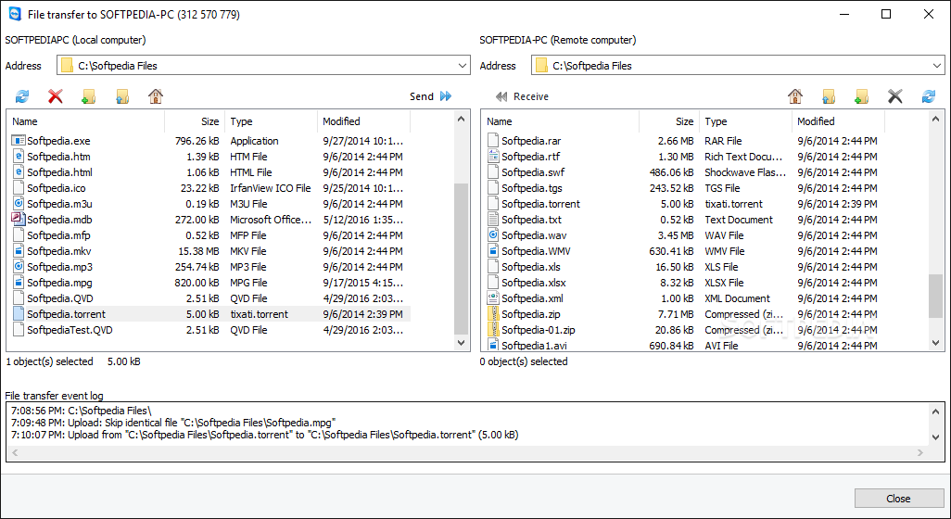
Task: Create new folder on local computer
Action: [x=89, y=95]
